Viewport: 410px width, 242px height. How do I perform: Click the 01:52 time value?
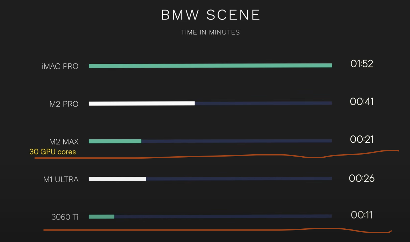[x=362, y=64]
